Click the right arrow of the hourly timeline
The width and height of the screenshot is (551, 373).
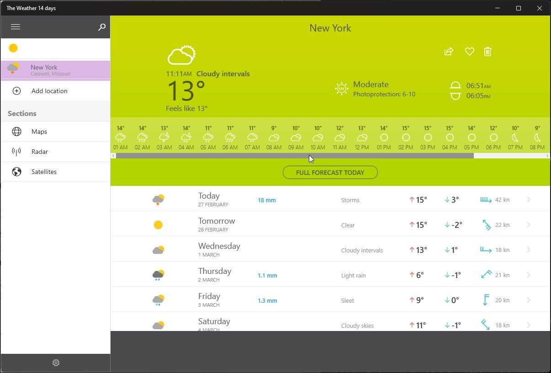pos(547,155)
